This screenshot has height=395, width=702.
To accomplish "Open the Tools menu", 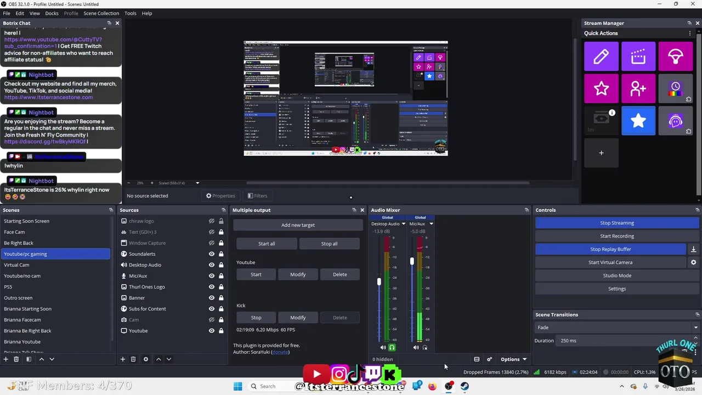I will pyautogui.click(x=131, y=13).
